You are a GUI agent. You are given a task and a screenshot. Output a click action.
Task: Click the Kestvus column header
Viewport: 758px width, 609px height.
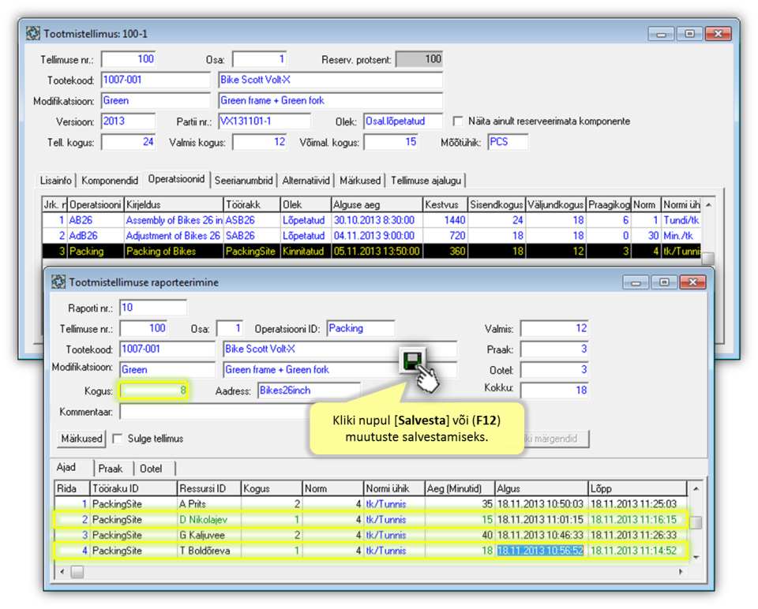[445, 205]
